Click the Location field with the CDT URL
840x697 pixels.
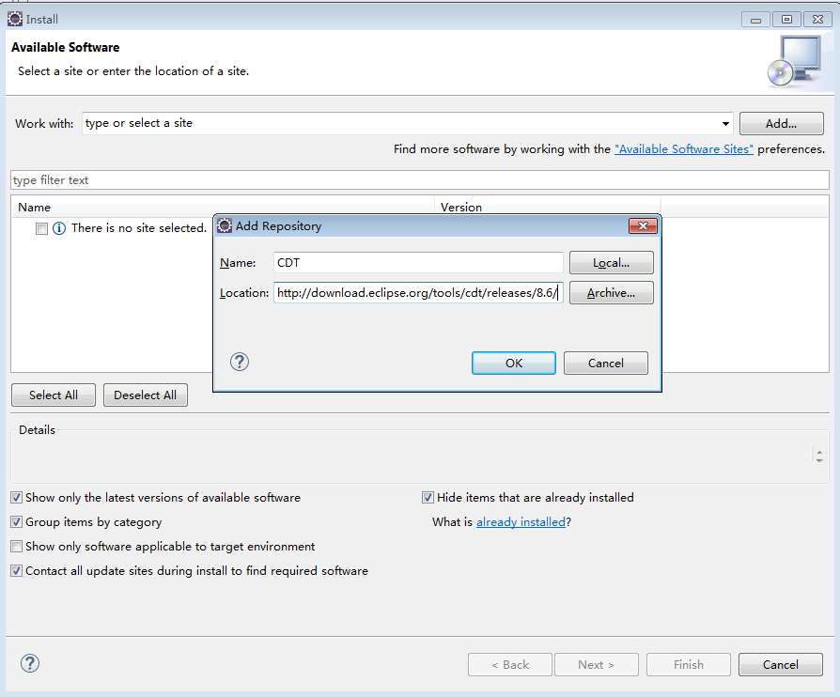tap(418, 293)
